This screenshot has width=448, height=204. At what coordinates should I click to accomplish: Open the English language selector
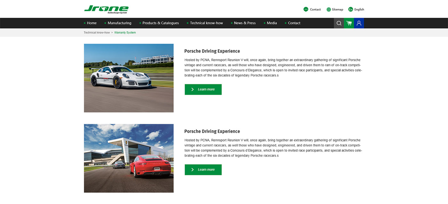point(359,9)
